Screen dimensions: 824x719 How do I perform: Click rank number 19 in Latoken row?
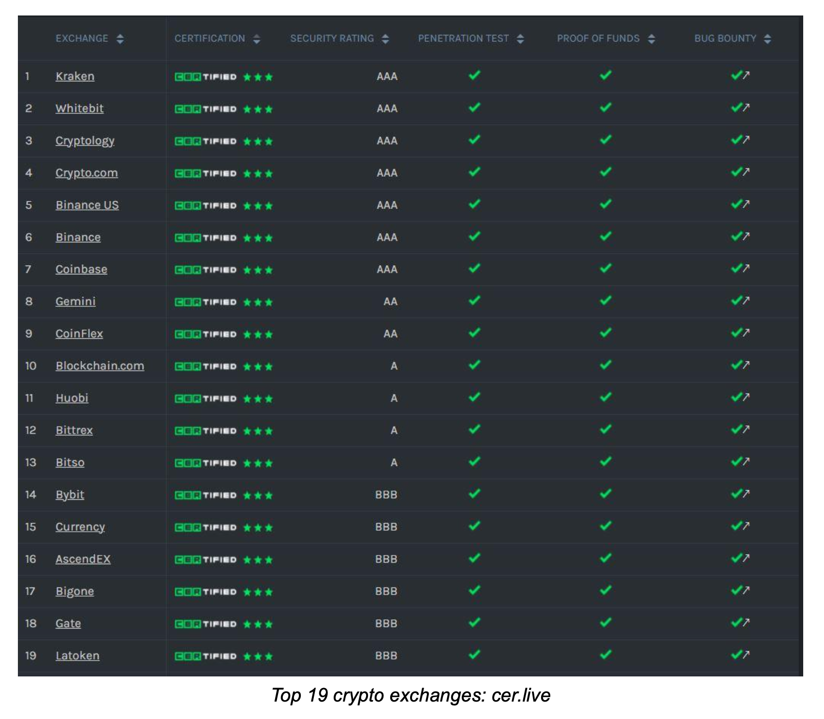pos(31,656)
